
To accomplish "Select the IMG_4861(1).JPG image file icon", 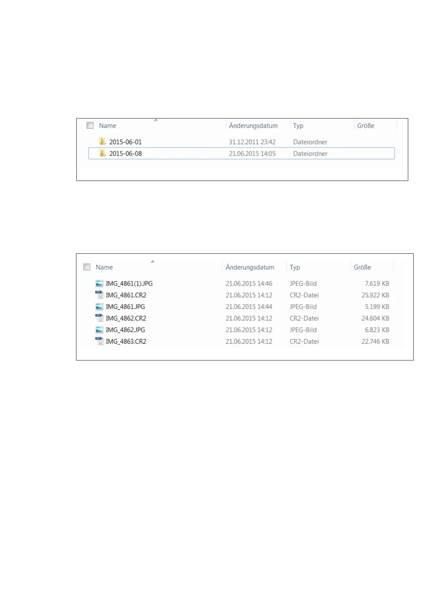I will point(100,284).
